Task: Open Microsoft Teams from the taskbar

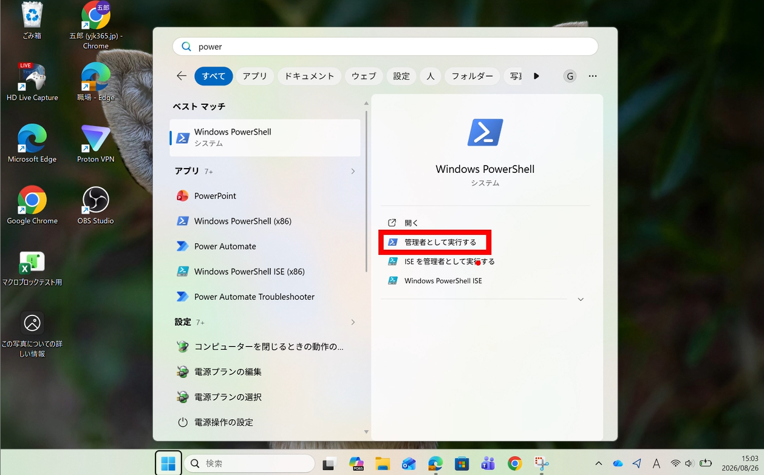Action: (x=488, y=463)
